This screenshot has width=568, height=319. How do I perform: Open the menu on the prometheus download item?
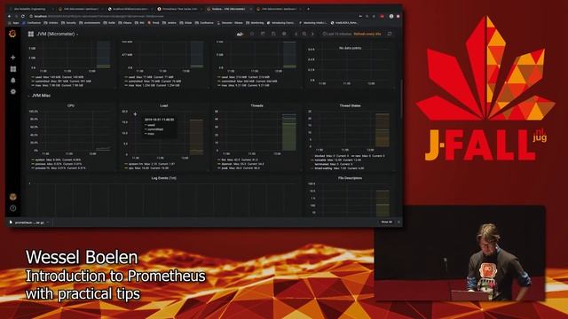tap(47, 222)
